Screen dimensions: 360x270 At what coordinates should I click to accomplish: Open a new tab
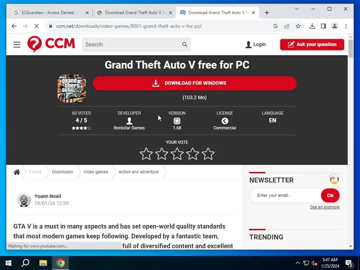pyautogui.click(x=266, y=13)
